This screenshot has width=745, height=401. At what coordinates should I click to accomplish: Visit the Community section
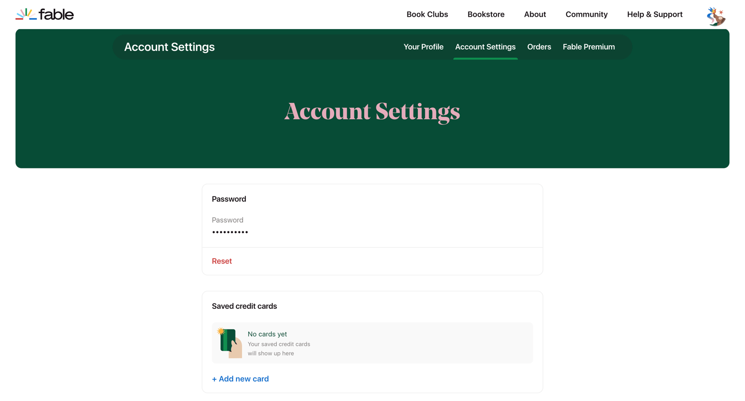[586, 14]
